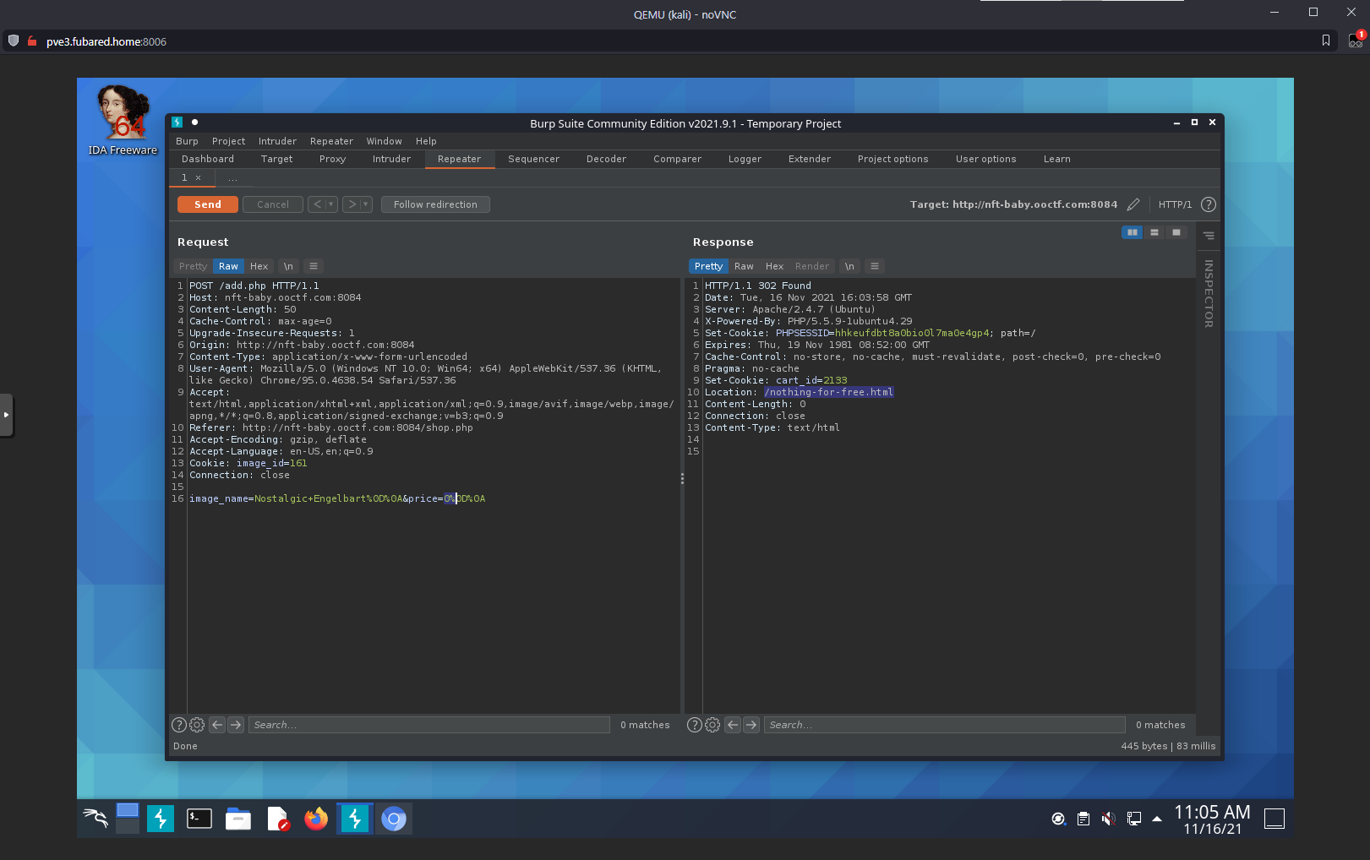Screen dimensions: 1370x860
Task: Open the Help menu
Action: pos(426,141)
